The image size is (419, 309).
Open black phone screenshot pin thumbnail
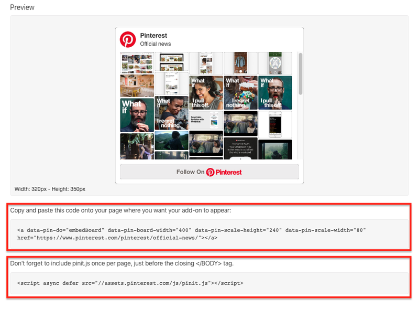tap(275, 124)
